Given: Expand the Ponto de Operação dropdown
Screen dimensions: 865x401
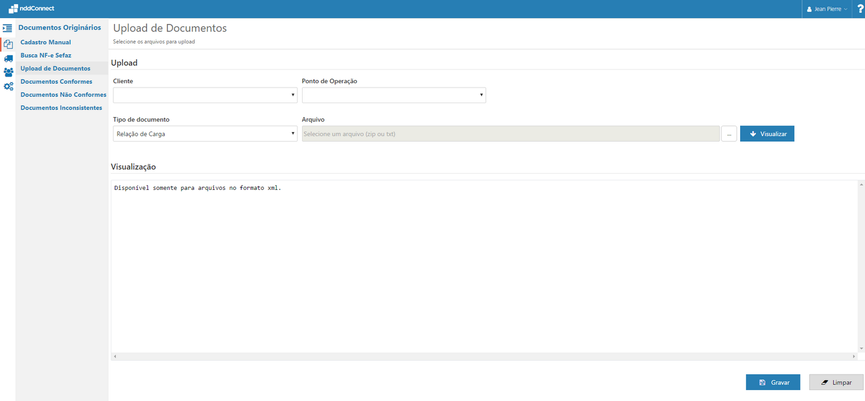Looking at the screenshot, I should click(x=394, y=95).
